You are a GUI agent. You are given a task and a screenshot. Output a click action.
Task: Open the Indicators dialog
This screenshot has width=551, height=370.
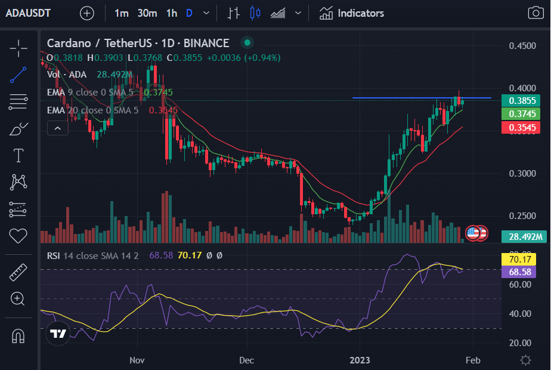click(x=352, y=13)
